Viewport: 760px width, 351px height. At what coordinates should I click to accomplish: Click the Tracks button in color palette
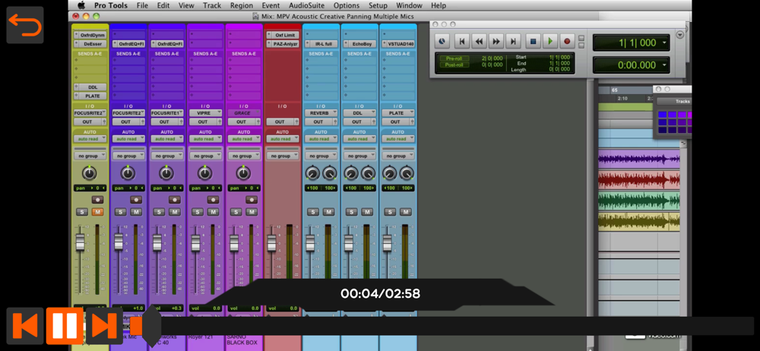(x=674, y=101)
